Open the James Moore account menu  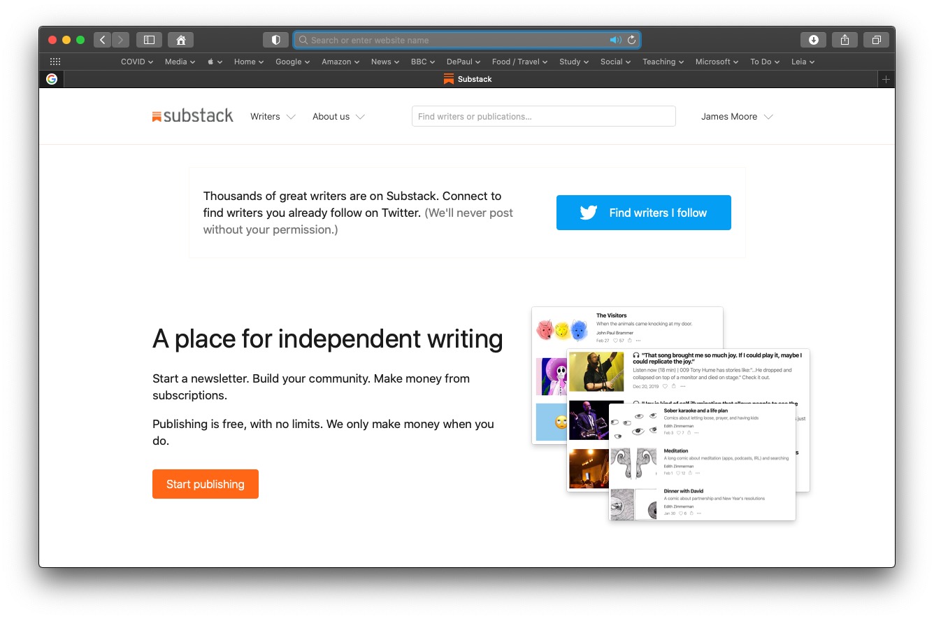coord(737,117)
